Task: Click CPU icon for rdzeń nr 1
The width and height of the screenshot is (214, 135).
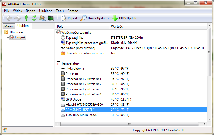Action: coord(63,79)
